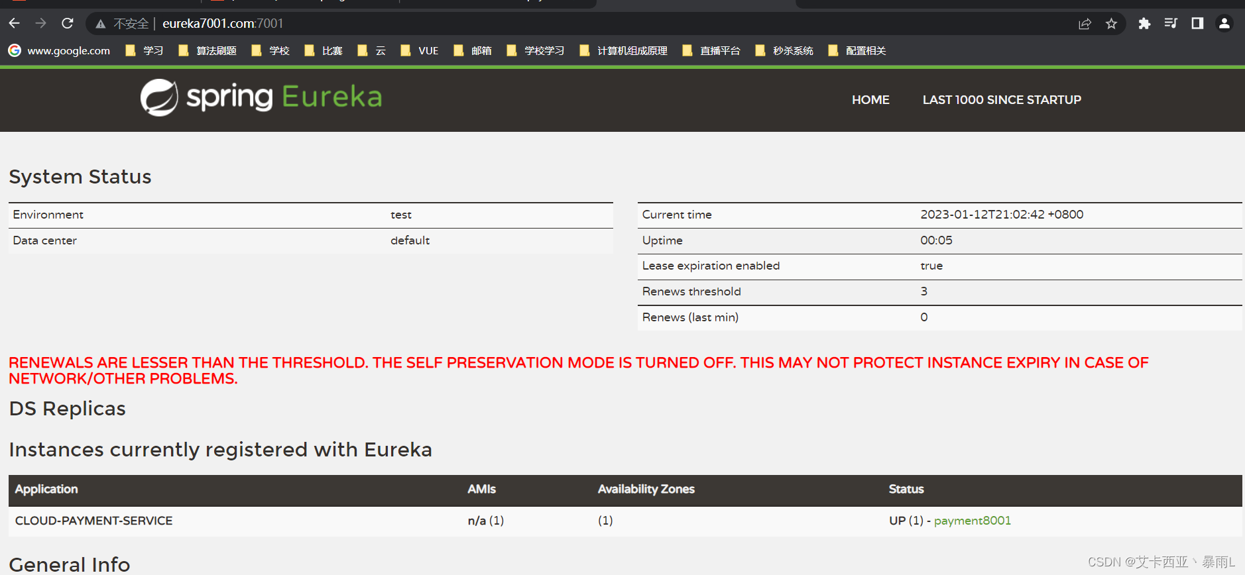
Task: Select the Lease expiration enabled 'true' value
Action: (931, 266)
